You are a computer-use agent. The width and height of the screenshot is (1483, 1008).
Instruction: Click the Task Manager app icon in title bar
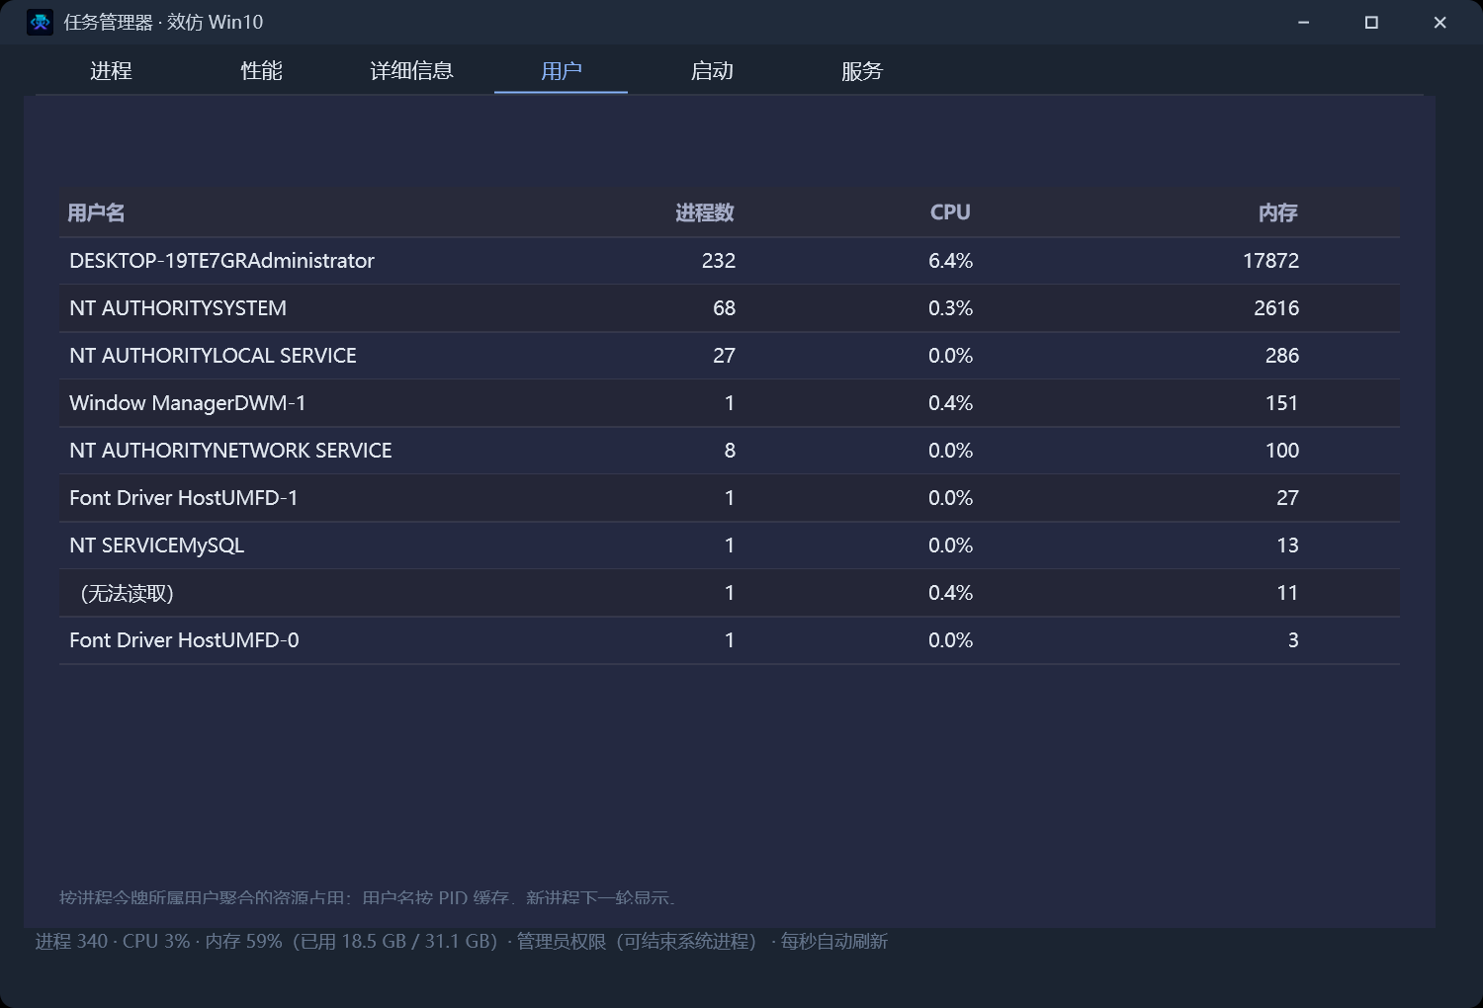40,22
